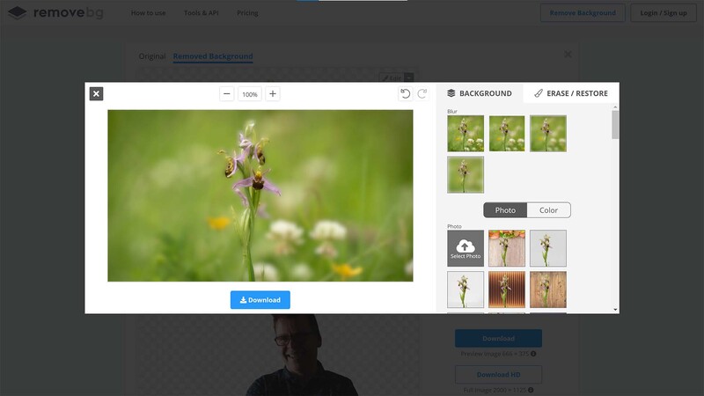Select the fourth blur thumbnail in the second Blur row
Viewport: 704px width, 396px height.
click(466, 174)
